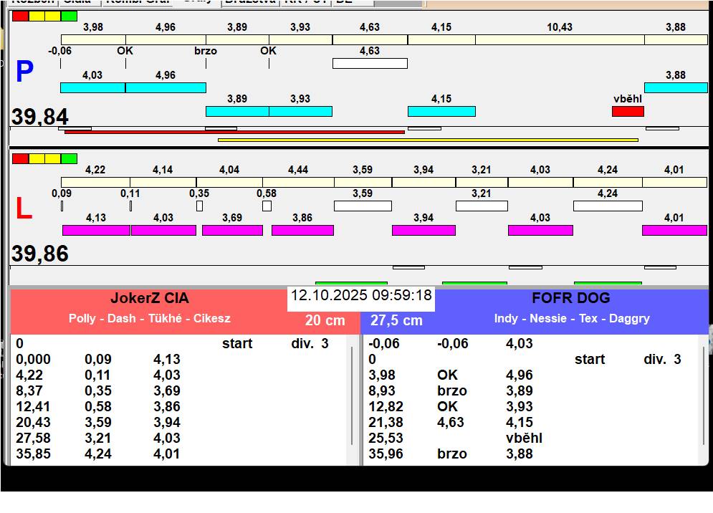Click lane L total time 39,86

coord(40,254)
